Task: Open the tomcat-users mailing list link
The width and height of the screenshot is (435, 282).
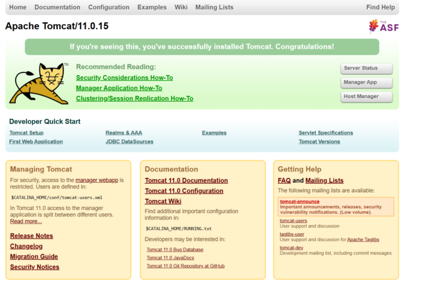Action: (x=293, y=221)
